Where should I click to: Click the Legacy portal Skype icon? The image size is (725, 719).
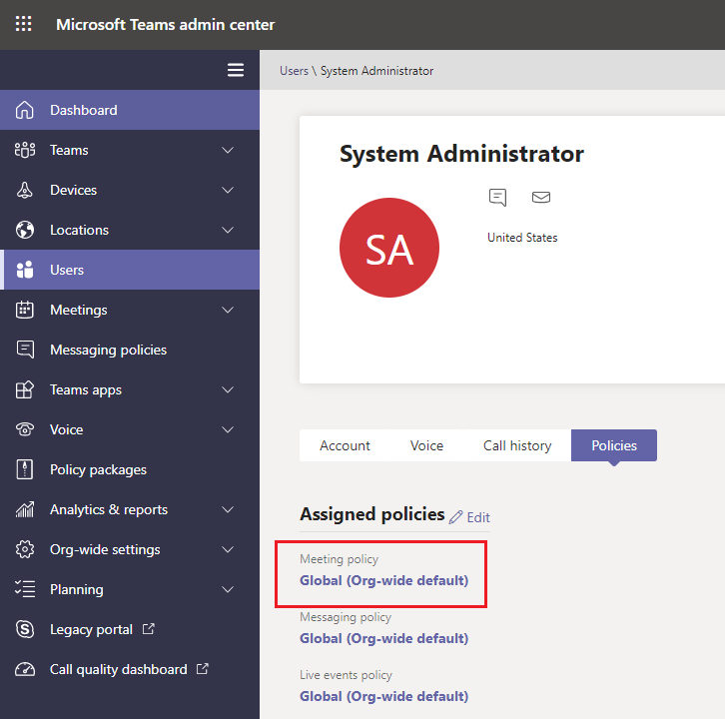(25, 629)
